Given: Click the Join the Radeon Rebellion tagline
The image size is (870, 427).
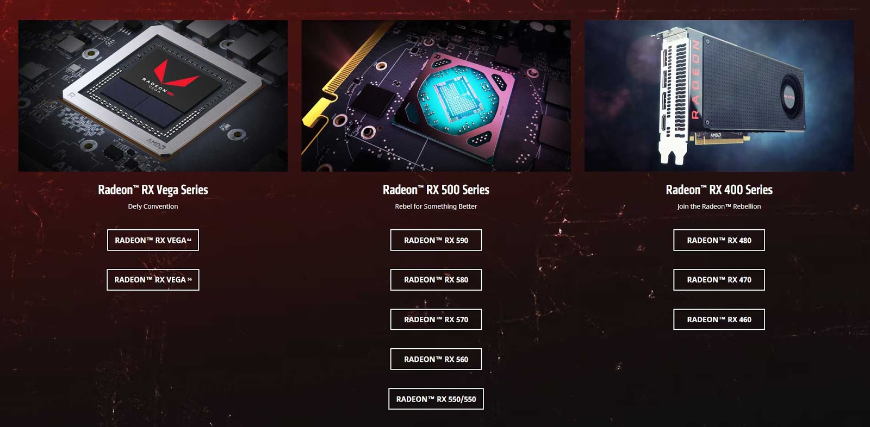Looking at the screenshot, I should tap(719, 206).
